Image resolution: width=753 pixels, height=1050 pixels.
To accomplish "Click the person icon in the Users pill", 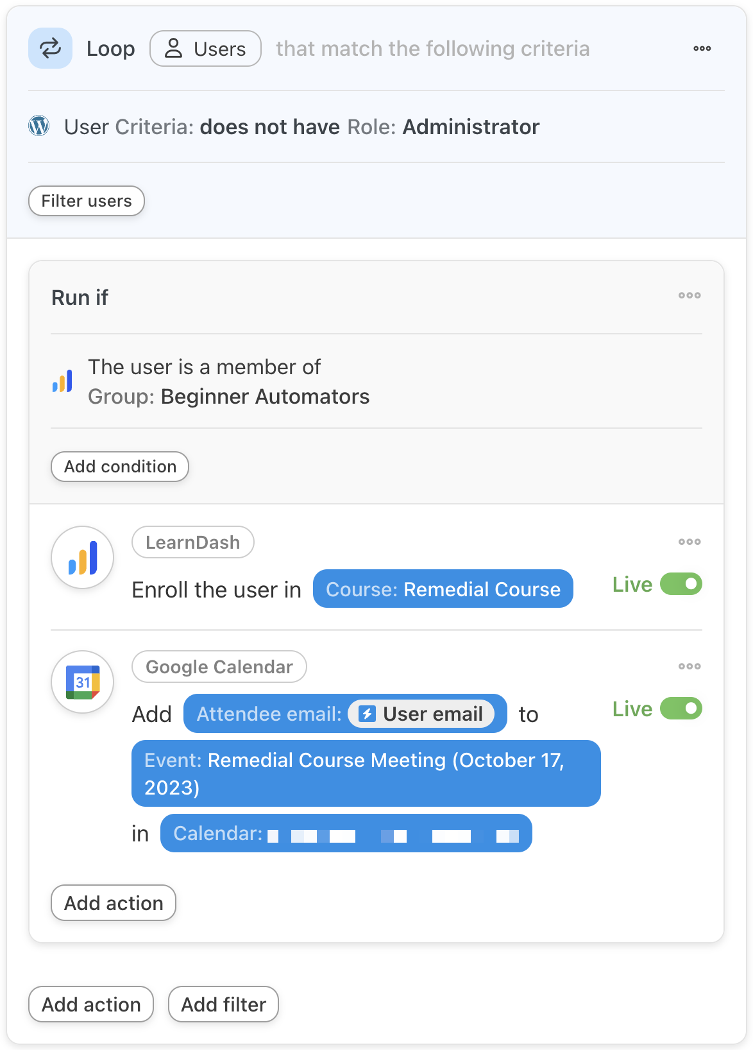I will tap(173, 48).
